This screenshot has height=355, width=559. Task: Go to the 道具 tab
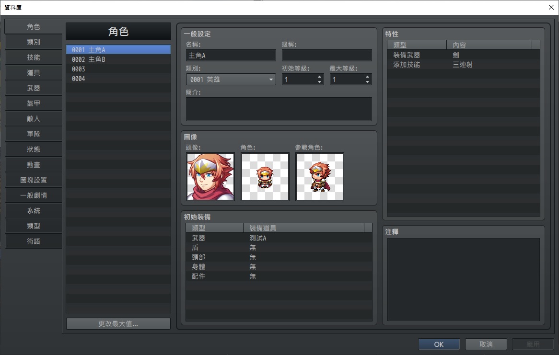(x=34, y=73)
